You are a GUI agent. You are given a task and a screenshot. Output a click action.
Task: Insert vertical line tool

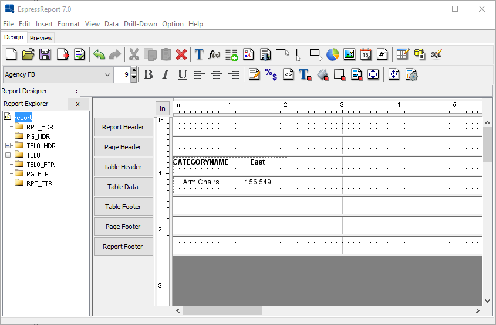click(x=298, y=54)
